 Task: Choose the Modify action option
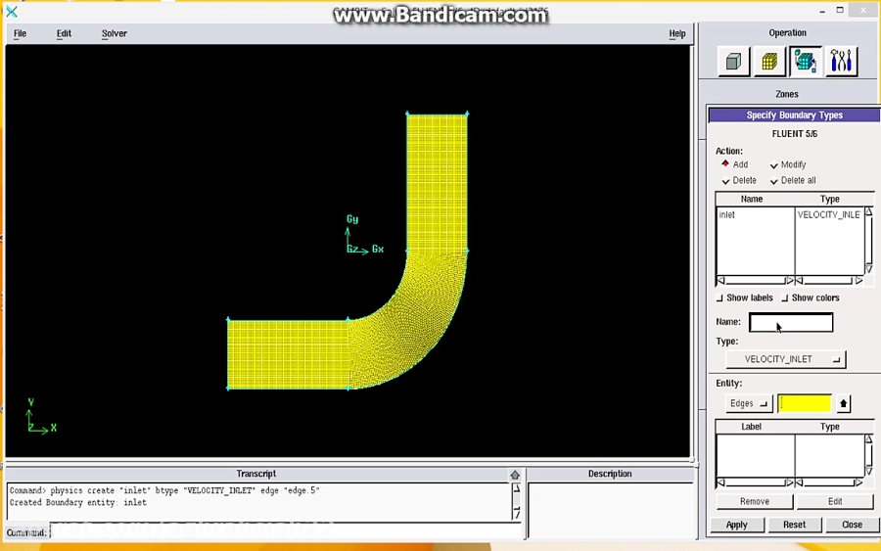(774, 165)
